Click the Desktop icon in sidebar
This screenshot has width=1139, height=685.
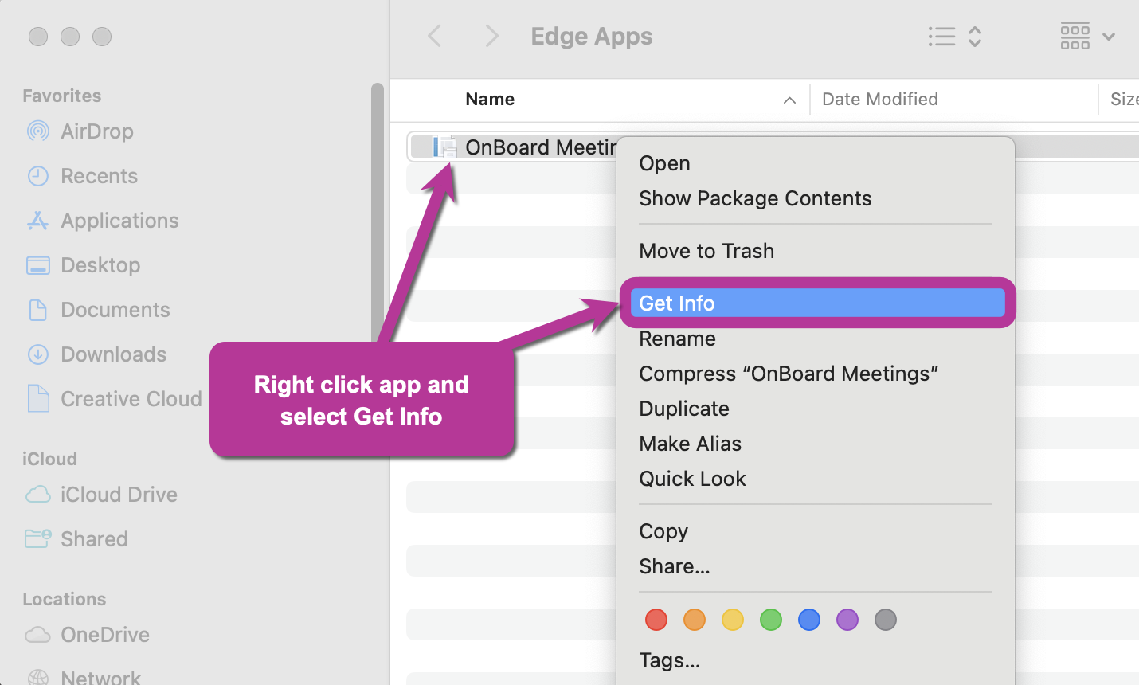click(x=38, y=265)
